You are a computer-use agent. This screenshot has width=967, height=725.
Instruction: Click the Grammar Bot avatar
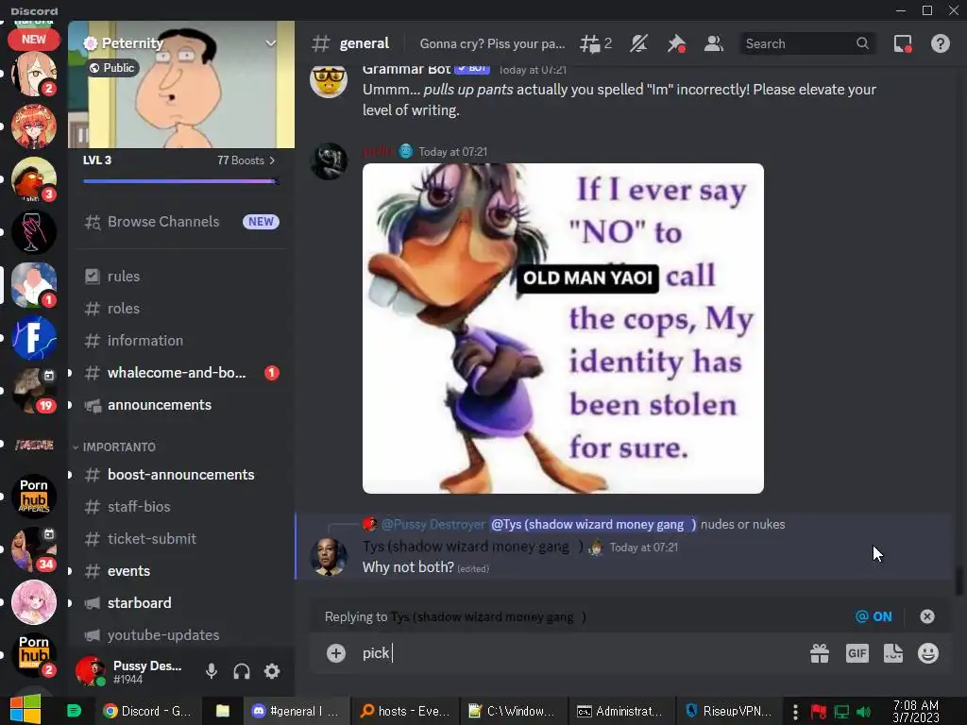(328, 81)
